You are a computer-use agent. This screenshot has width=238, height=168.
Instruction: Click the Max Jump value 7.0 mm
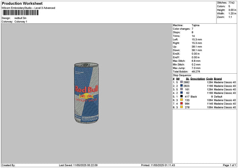click(196, 68)
